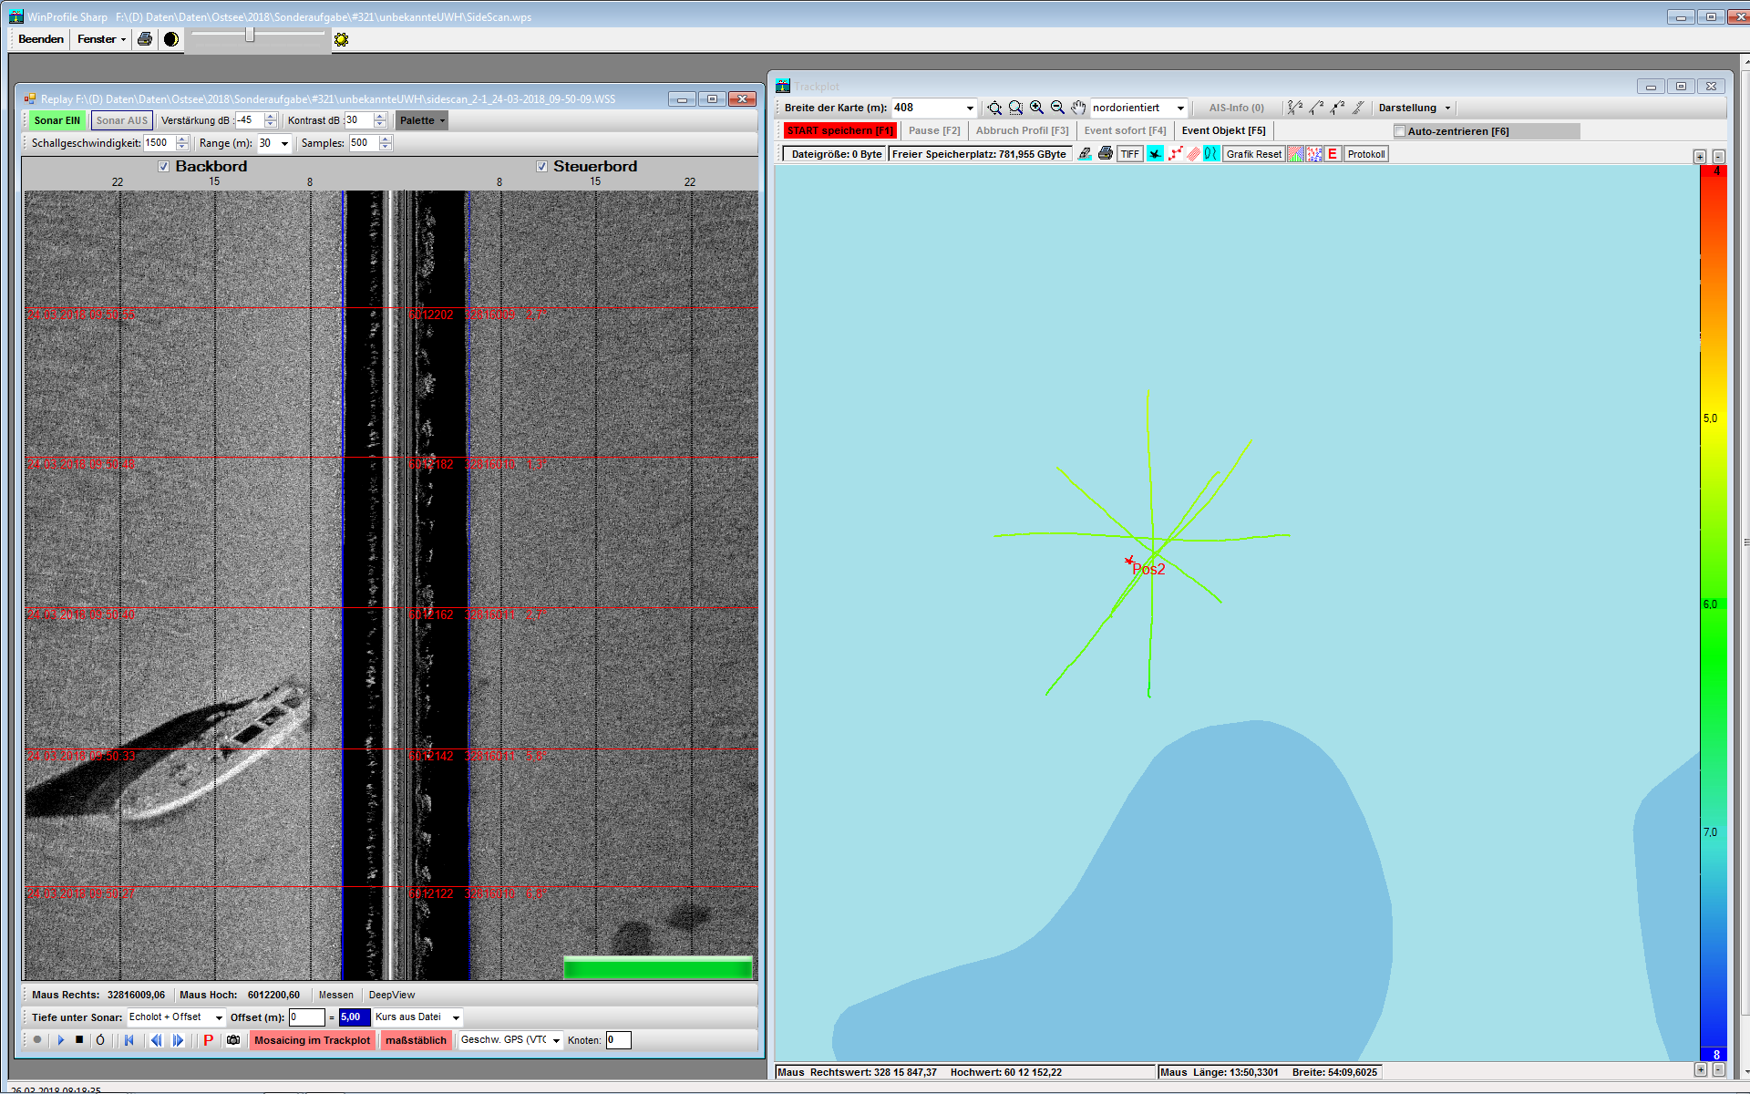This screenshot has width=1750, height=1094.
Task: Click the red P icon in replay controls
Action: [x=208, y=1040]
